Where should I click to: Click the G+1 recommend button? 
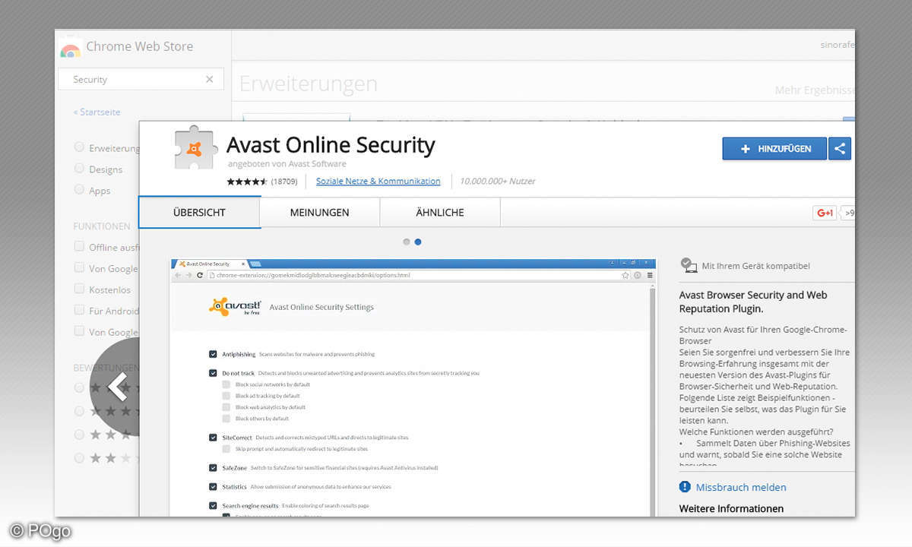pyautogui.click(x=825, y=213)
